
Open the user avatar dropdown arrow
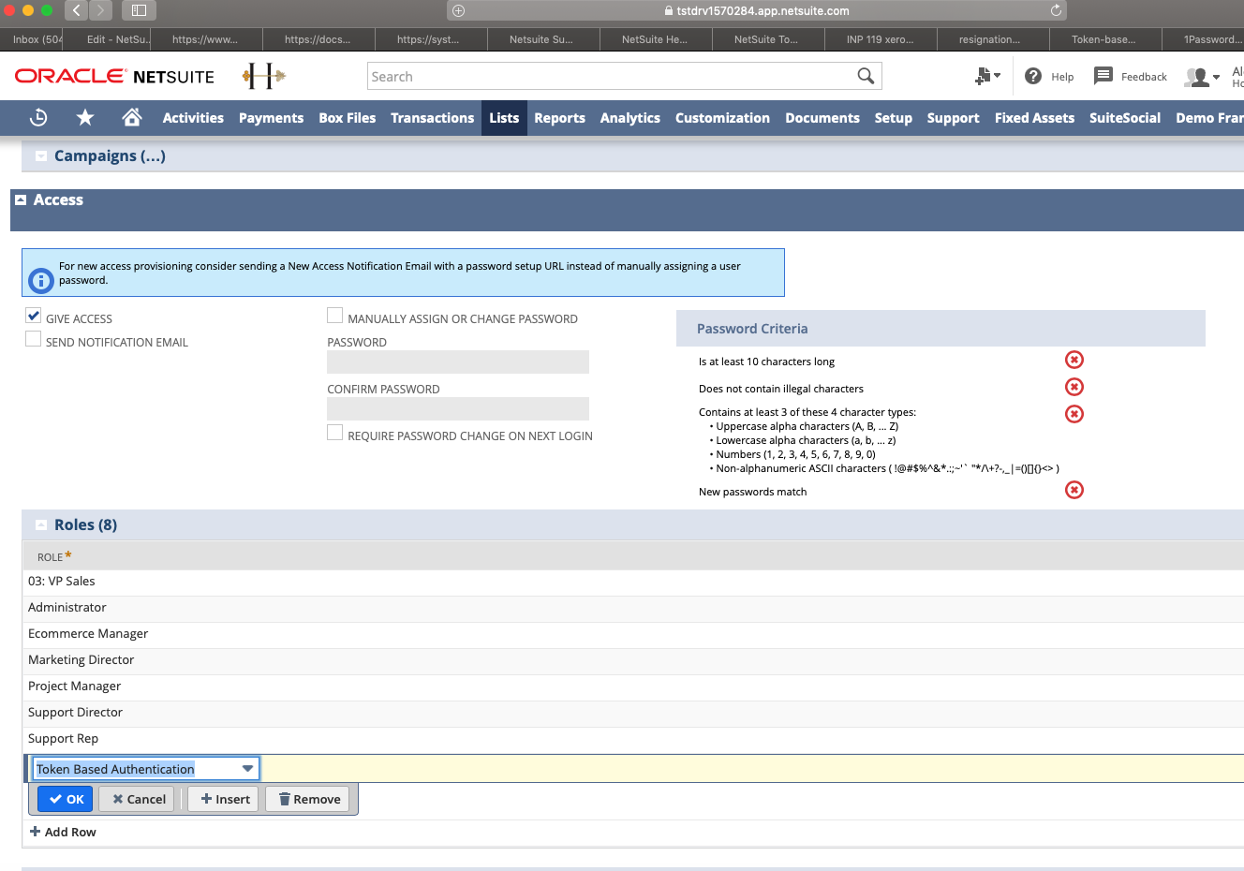pyautogui.click(x=1216, y=77)
